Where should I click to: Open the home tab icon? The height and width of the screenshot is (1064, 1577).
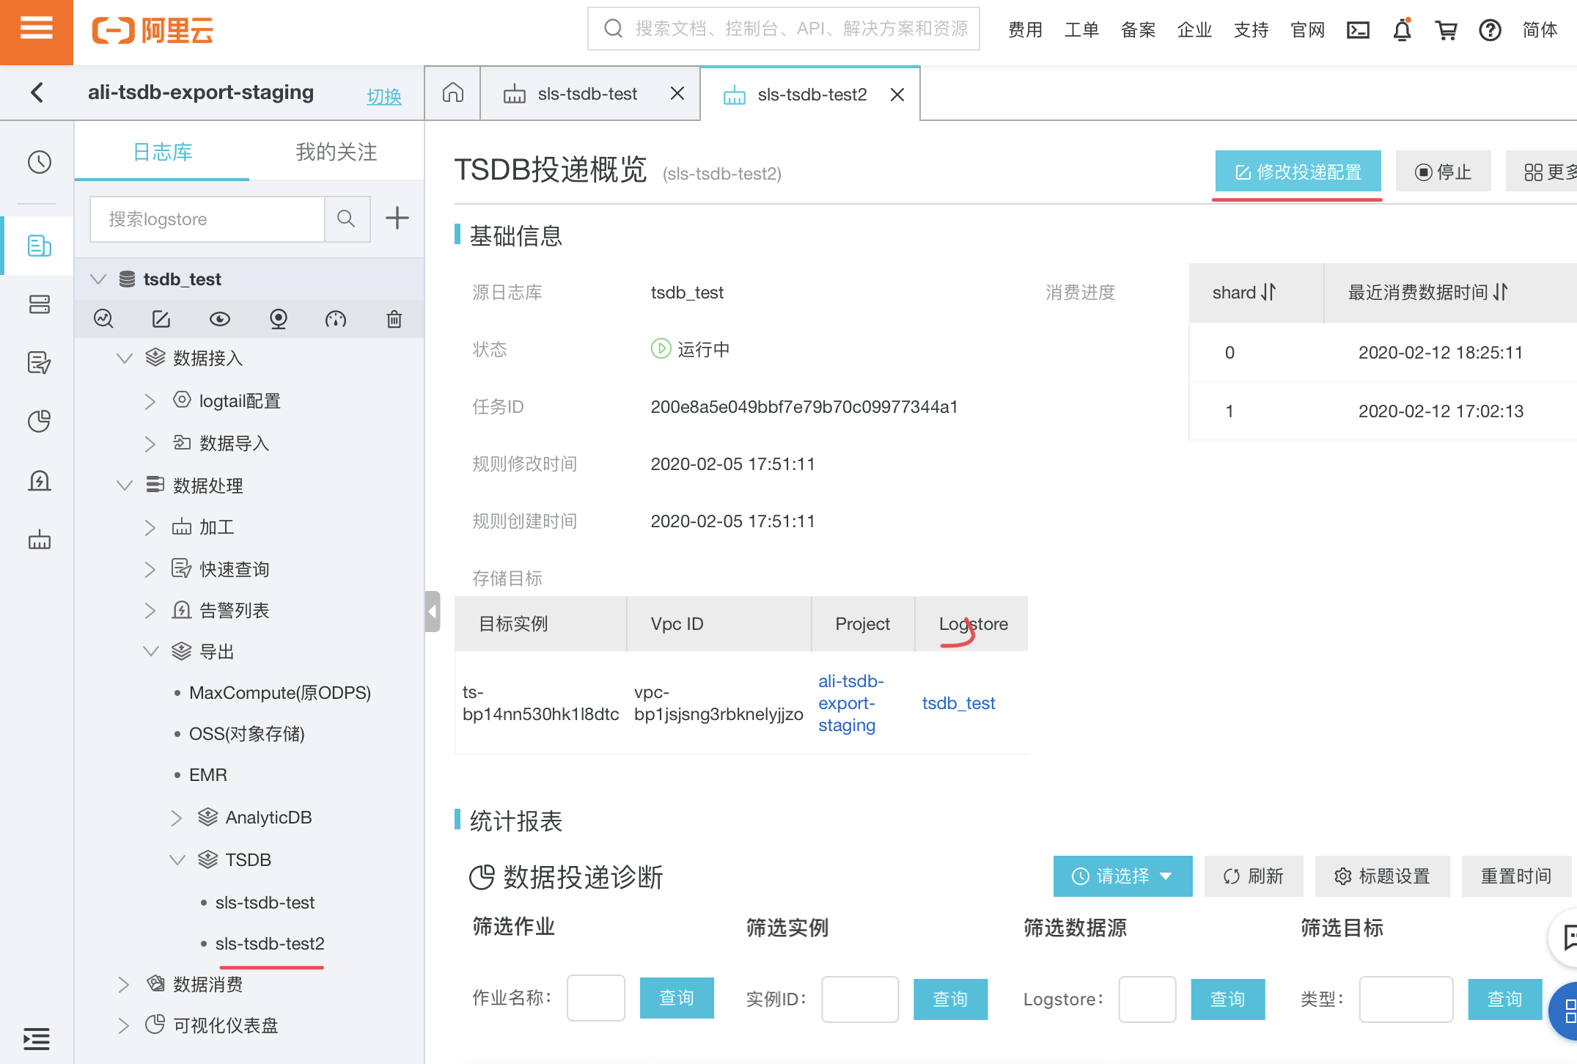coord(453,93)
